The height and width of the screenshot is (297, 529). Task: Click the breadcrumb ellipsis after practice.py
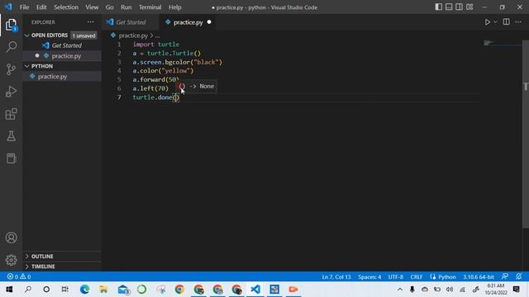pos(158,35)
